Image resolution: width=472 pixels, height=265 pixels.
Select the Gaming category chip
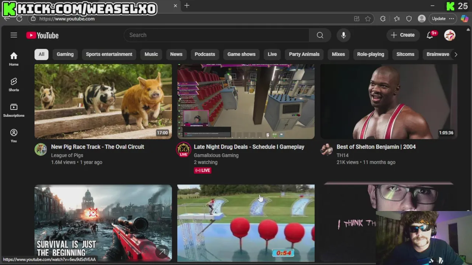click(x=65, y=54)
